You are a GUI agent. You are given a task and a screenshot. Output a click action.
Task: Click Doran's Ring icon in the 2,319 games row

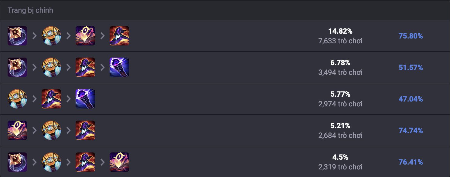tap(17, 162)
